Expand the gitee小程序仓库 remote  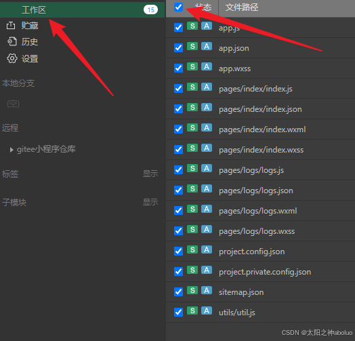pos(12,150)
